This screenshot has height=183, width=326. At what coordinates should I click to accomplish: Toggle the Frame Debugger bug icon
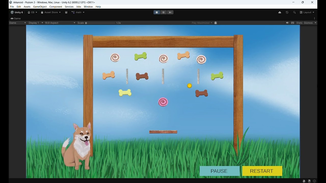(216, 23)
